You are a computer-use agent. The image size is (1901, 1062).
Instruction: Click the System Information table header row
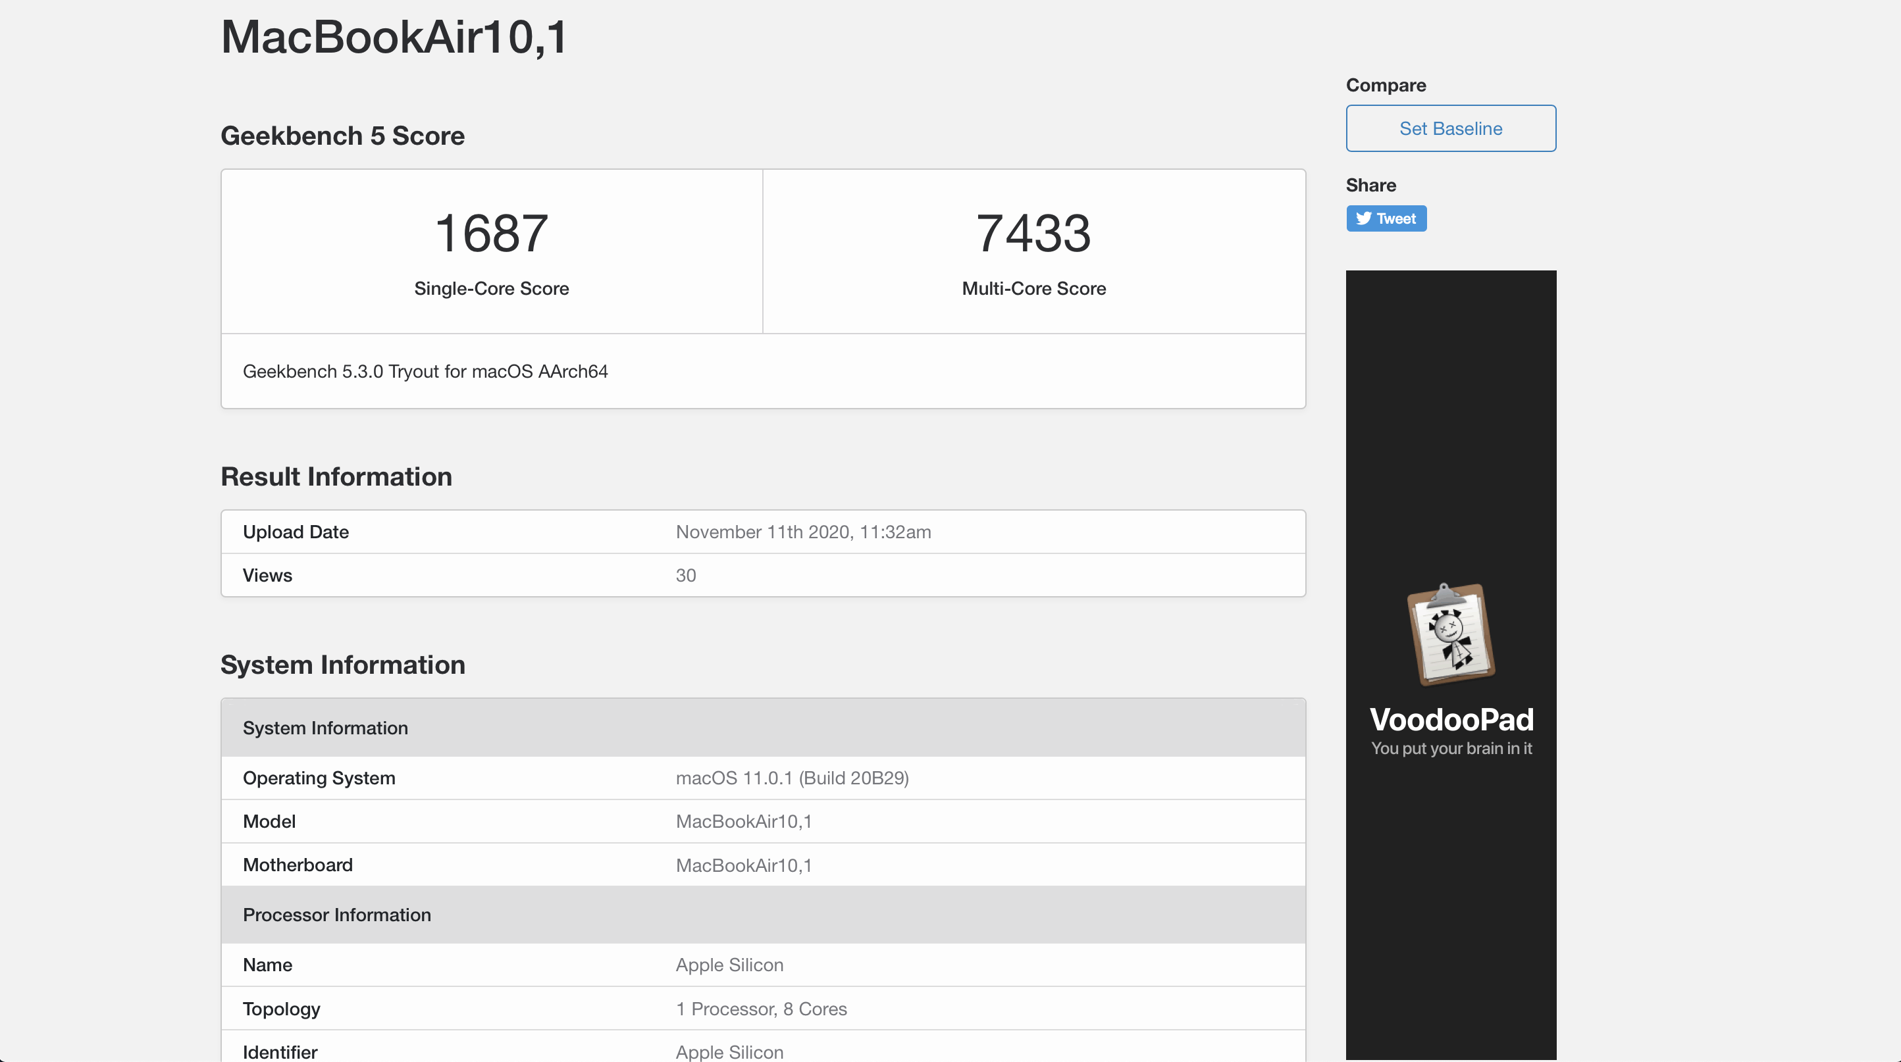[x=763, y=728]
